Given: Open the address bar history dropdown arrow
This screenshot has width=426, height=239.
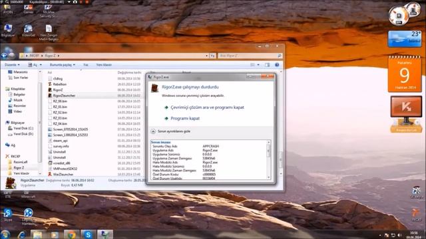Looking at the screenshot, I should click(x=207, y=56).
